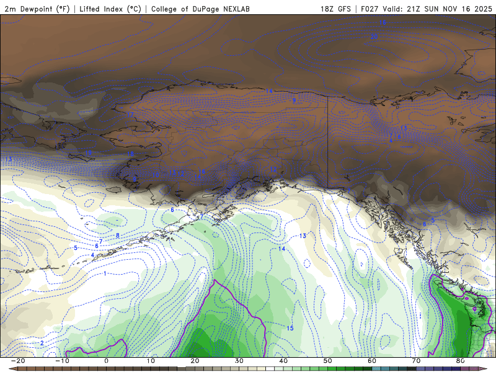
Task: Click the 80 label on the color scale
Action: pos(460,361)
